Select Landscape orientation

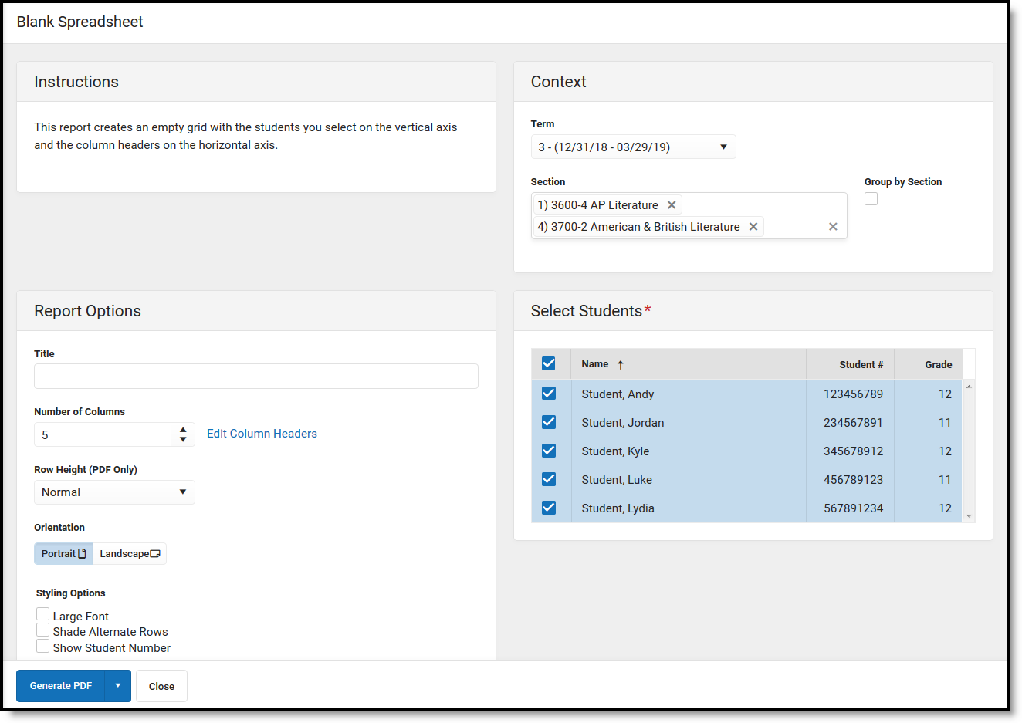(130, 554)
